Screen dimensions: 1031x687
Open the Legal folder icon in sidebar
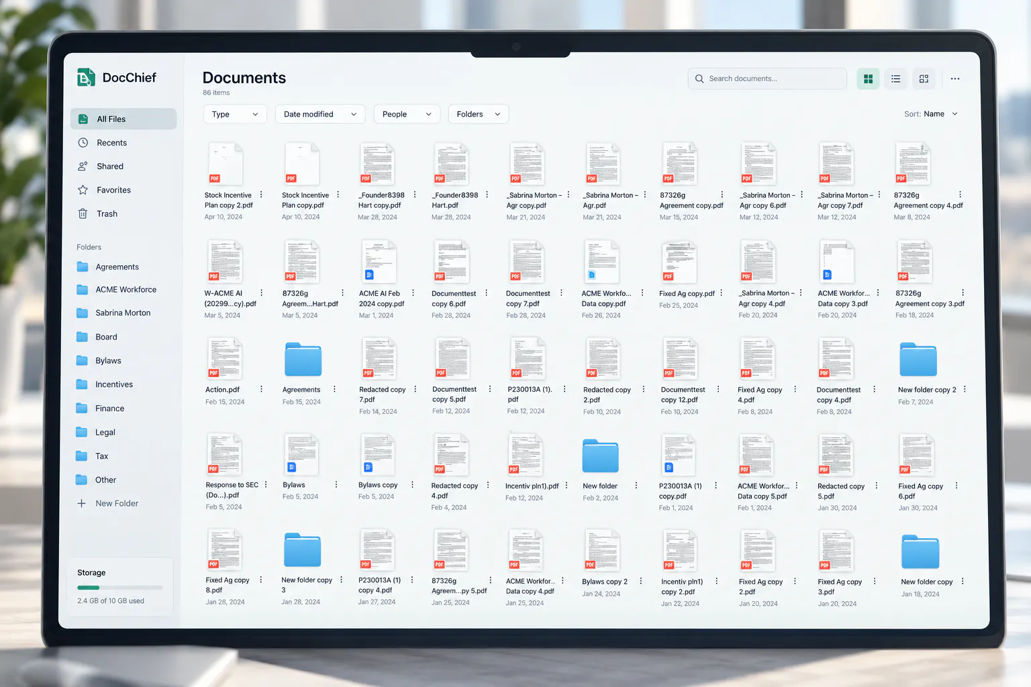click(82, 432)
